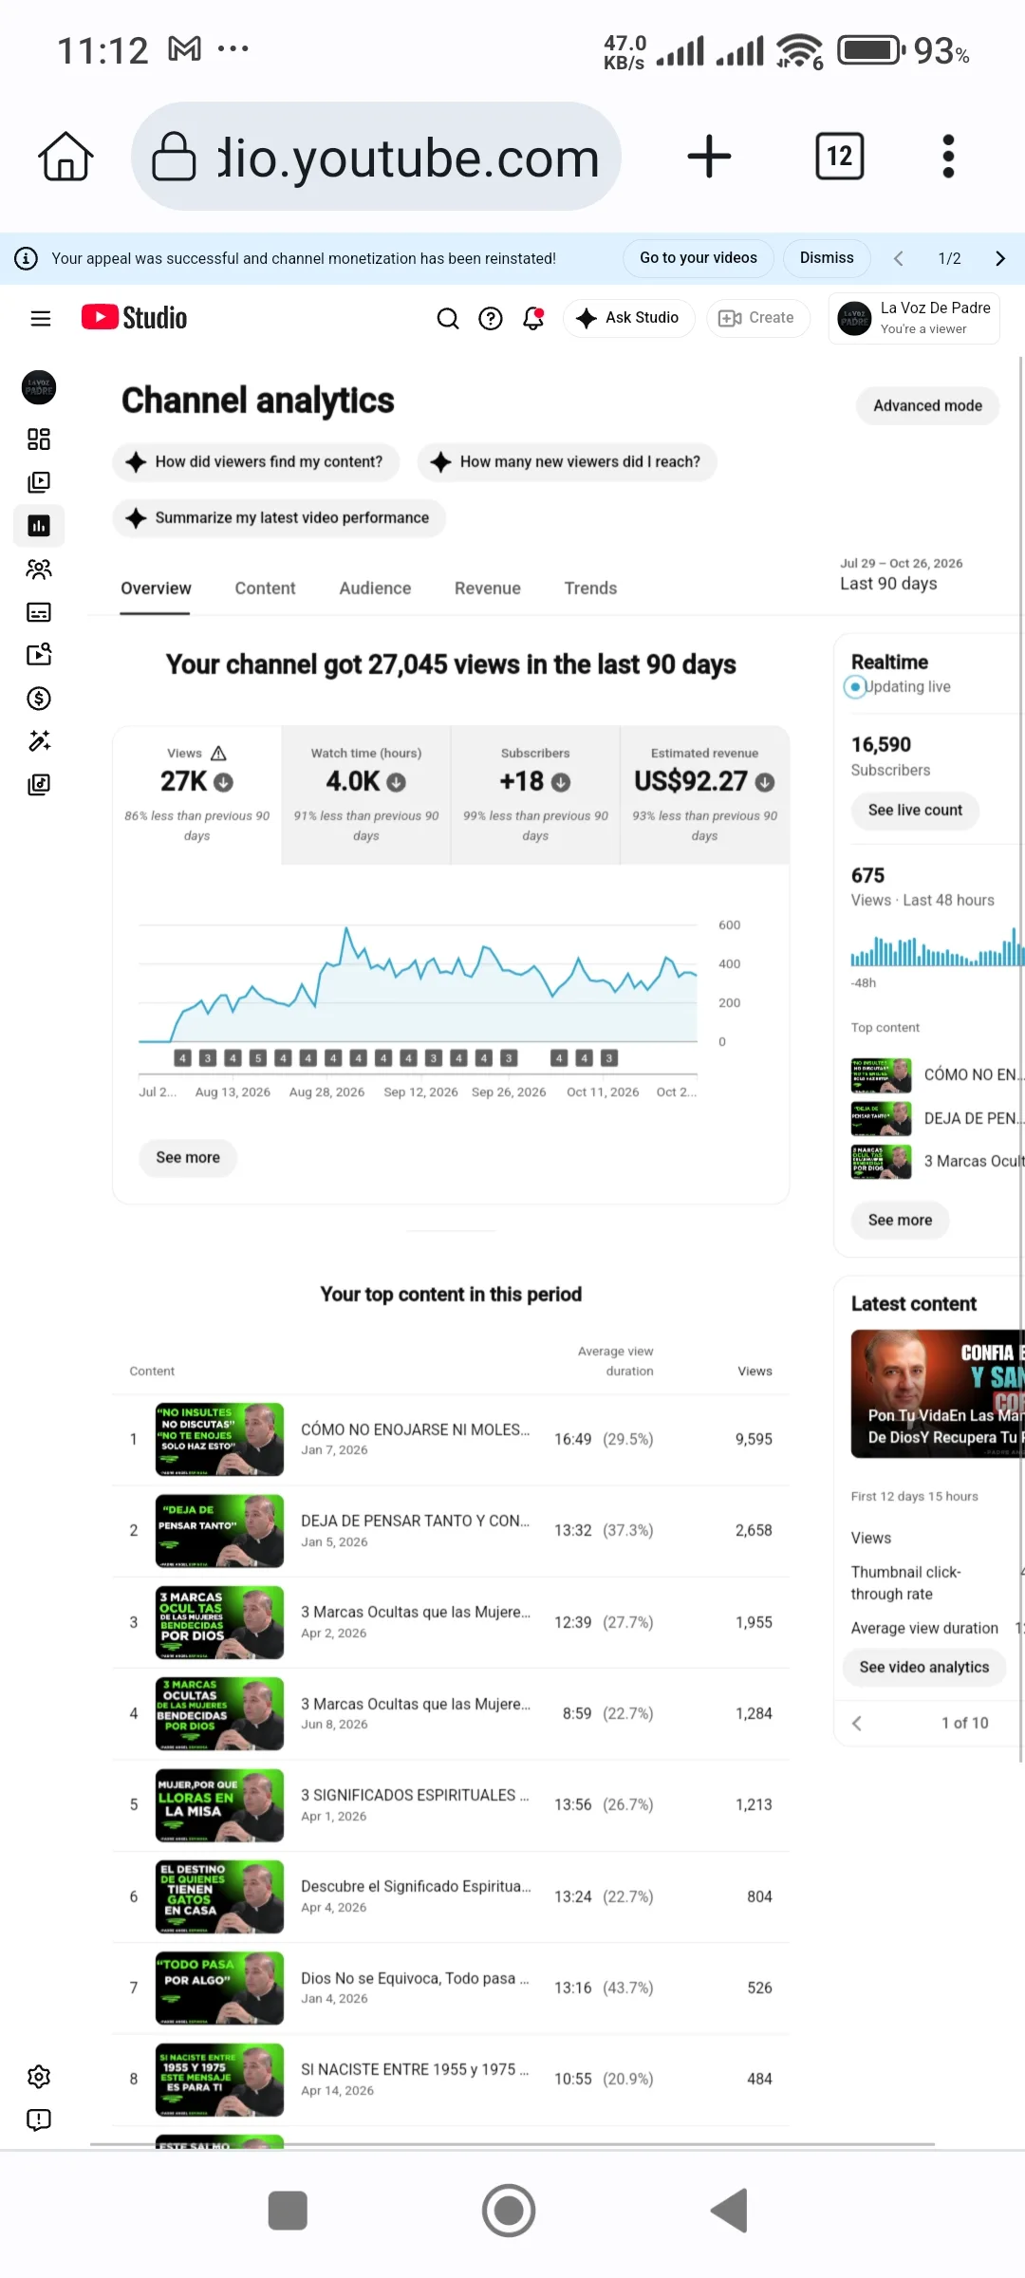Open the browser home page icon
The width and height of the screenshot is (1025, 2278).
pos(65,157)
